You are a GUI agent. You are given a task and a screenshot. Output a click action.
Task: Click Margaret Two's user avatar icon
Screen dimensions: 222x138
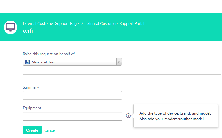(x=28, y=62)
